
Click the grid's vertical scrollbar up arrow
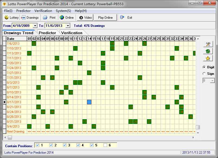tap(198, 39)
